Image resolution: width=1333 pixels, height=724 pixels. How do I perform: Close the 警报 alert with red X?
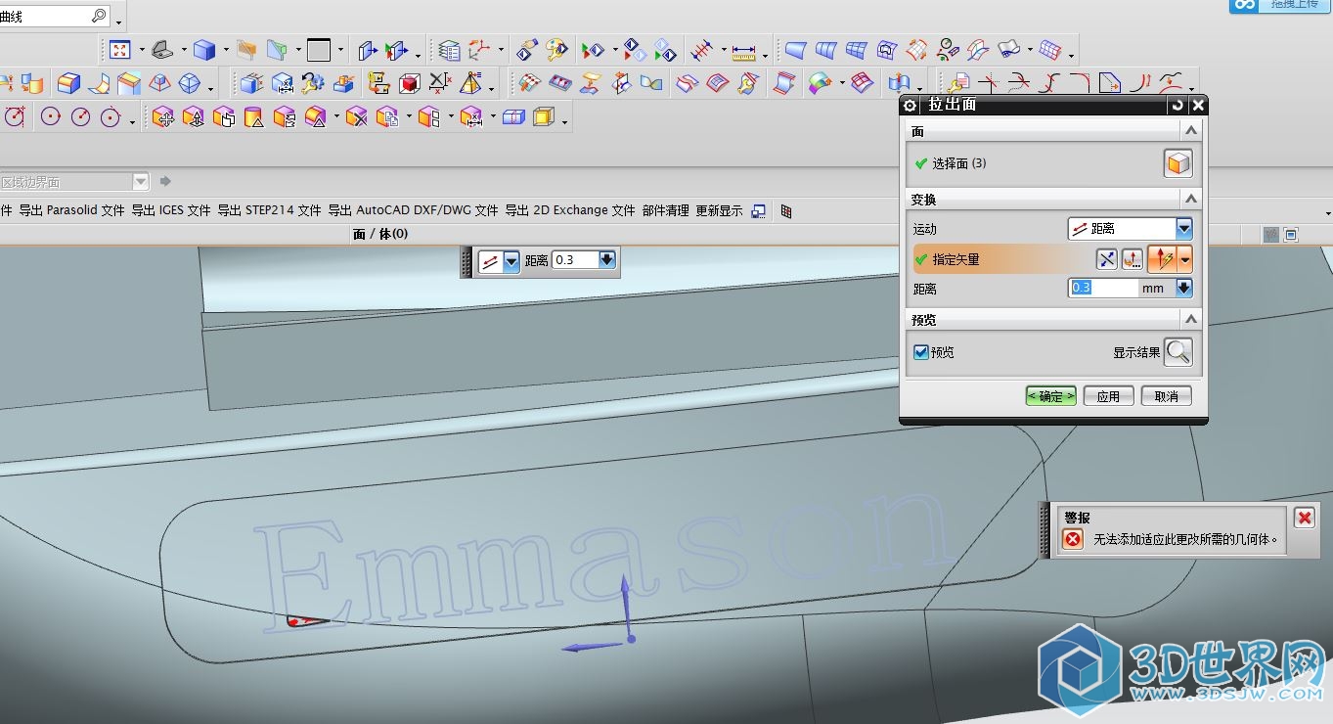pos(1304,518)
